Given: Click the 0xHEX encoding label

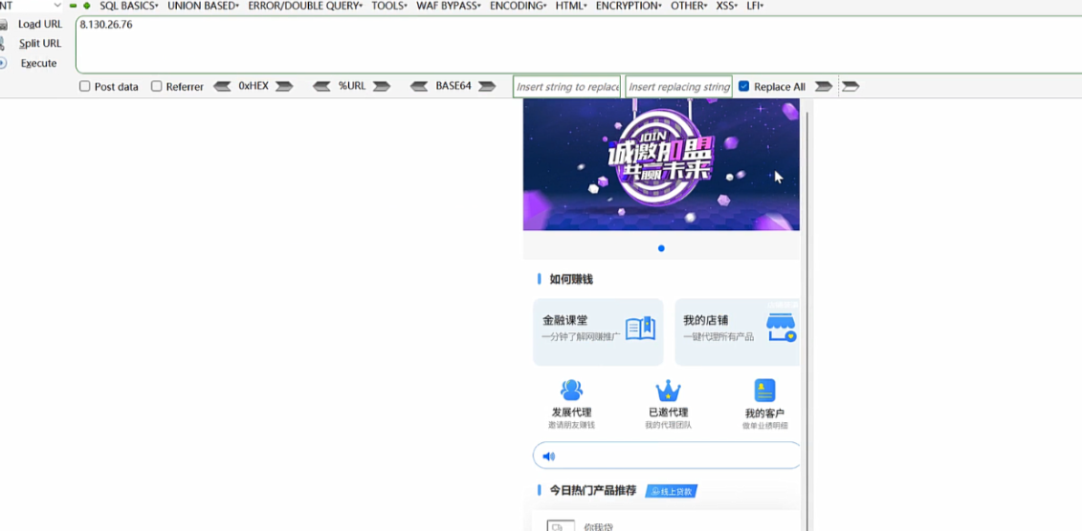Looking at the screenshot, I should [x=254, y=86].
